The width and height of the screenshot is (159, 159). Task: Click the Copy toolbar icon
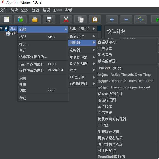coord(81,19)
